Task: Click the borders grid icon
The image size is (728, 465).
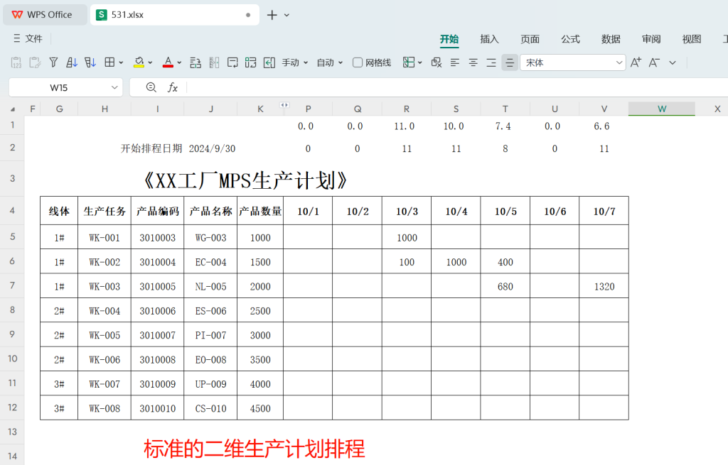Action: (x=109, y=62)
